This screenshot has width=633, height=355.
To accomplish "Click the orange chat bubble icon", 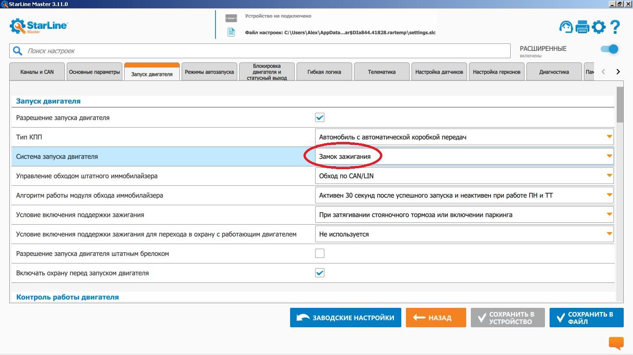I will 616,343.
